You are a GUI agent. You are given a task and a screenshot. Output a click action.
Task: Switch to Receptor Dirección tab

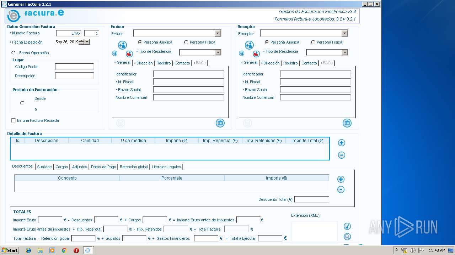point(271,63)
